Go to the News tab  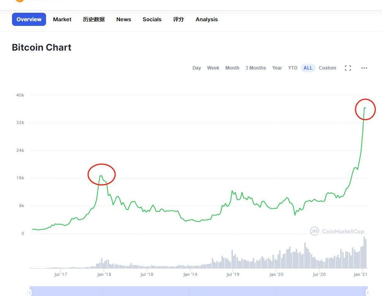(123, 19)
